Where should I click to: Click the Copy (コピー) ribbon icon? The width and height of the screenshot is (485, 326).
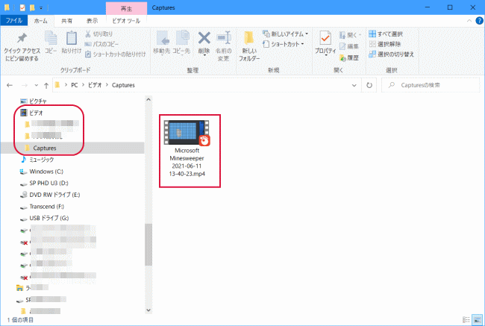(51, 43)
